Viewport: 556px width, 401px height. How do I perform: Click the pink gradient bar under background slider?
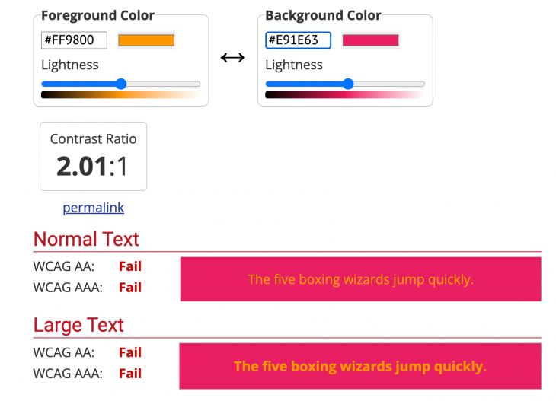tap(344, 95)
